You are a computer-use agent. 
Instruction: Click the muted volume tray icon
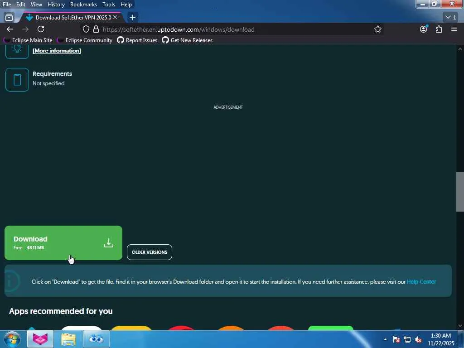pos(418,339)
